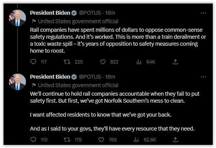Retweet the first tweet with 225 retweets

pyautogui.click(x=67, y=62)
